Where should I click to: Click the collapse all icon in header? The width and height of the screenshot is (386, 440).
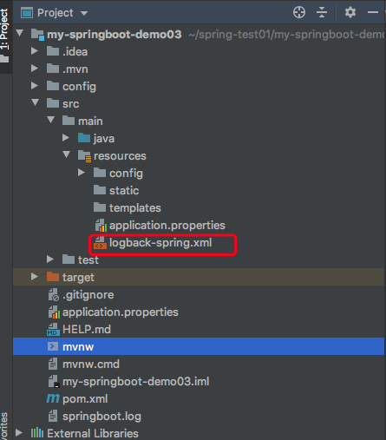[x=322, y=12]
